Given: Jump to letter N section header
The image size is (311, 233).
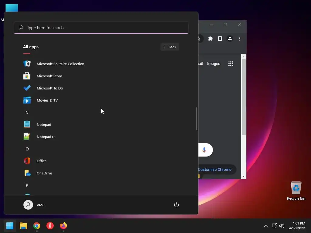Looking at the screenshot, I should point(27,113).
